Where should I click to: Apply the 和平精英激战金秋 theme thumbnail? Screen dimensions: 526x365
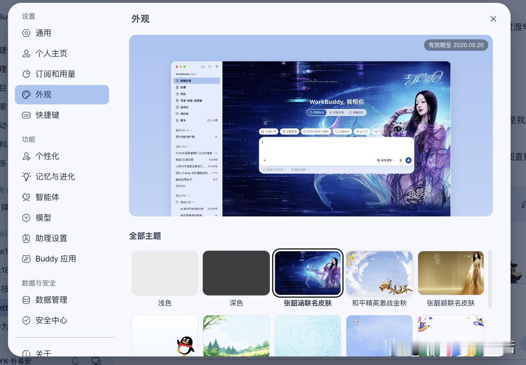tap(379, 273)
